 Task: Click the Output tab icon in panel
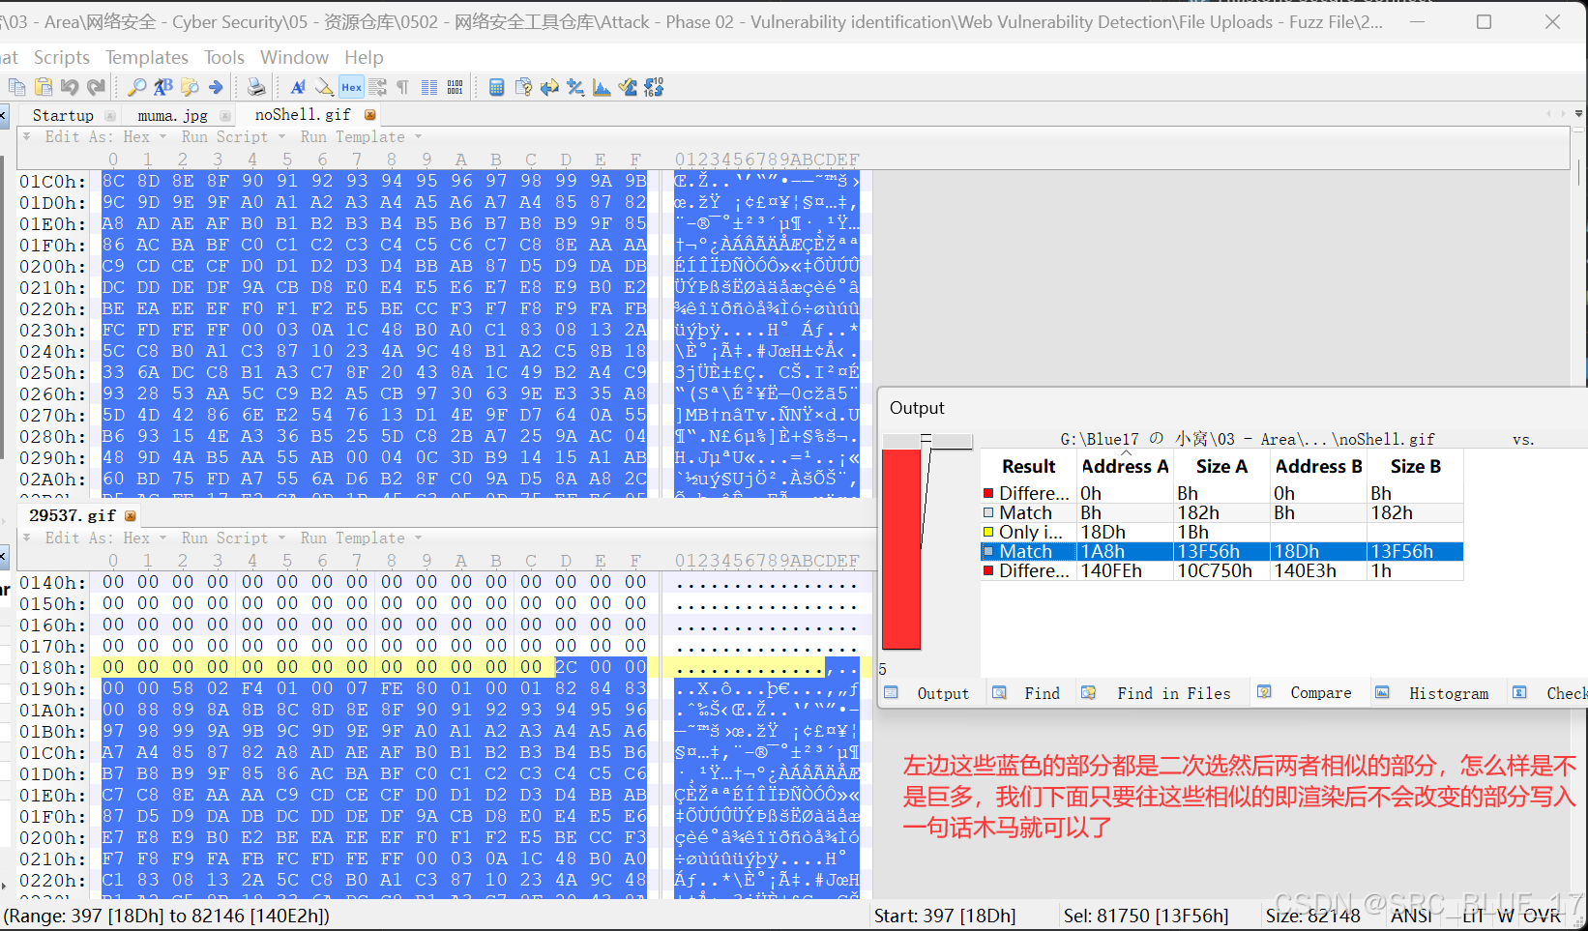[x=892, y=692]
